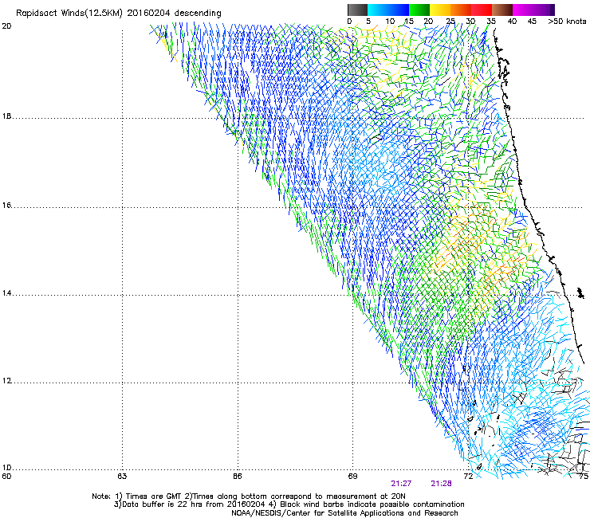Click the chart title 'Rapidsact Winds(12.5KM) 20160204 descending'
The width and height of the screenshot is (590, 518).
click(119, 14)
